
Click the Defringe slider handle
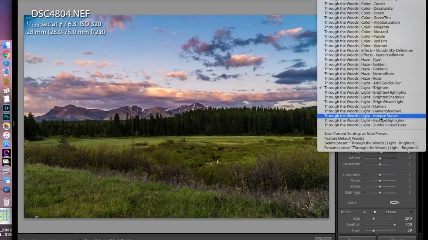tap(380, 193)
